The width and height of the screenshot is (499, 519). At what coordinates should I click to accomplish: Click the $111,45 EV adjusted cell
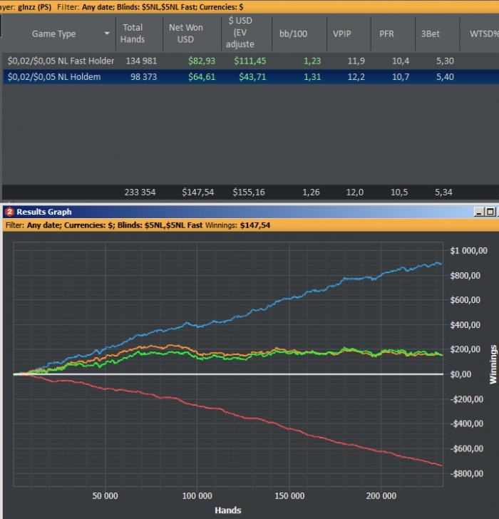pos(249,61)
